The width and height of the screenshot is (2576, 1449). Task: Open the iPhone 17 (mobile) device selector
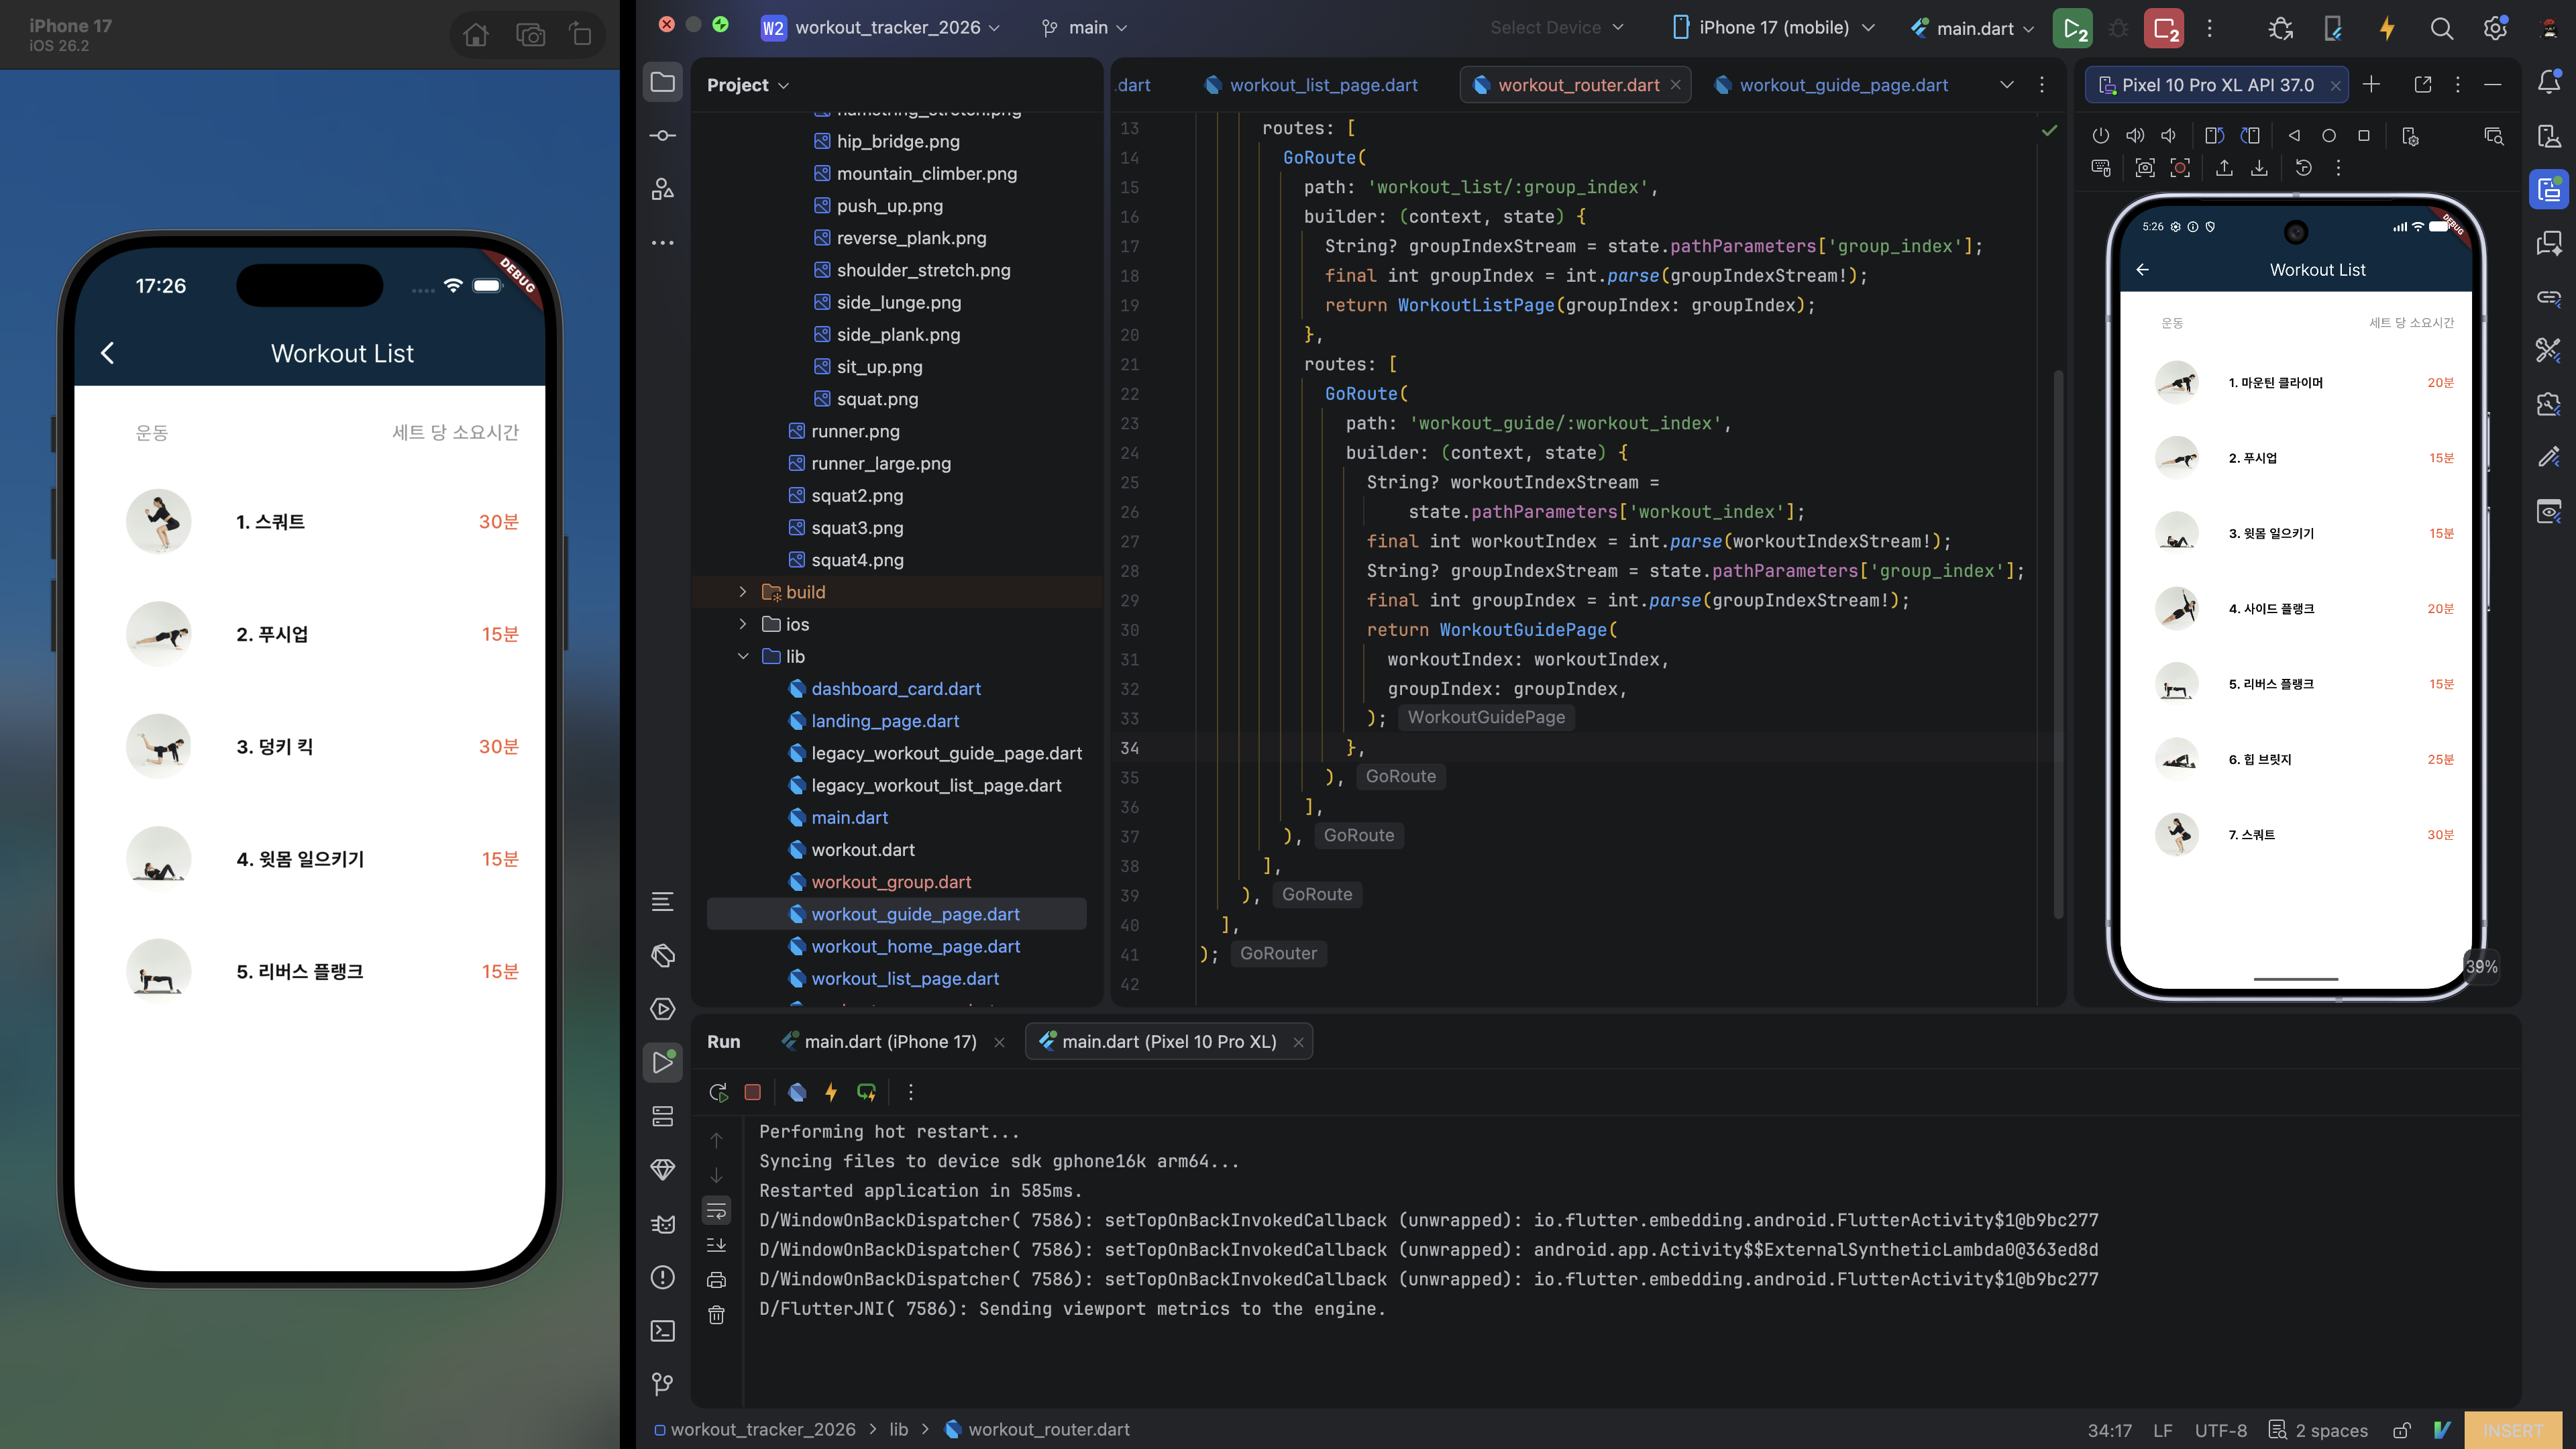(x=1773, y=28)
